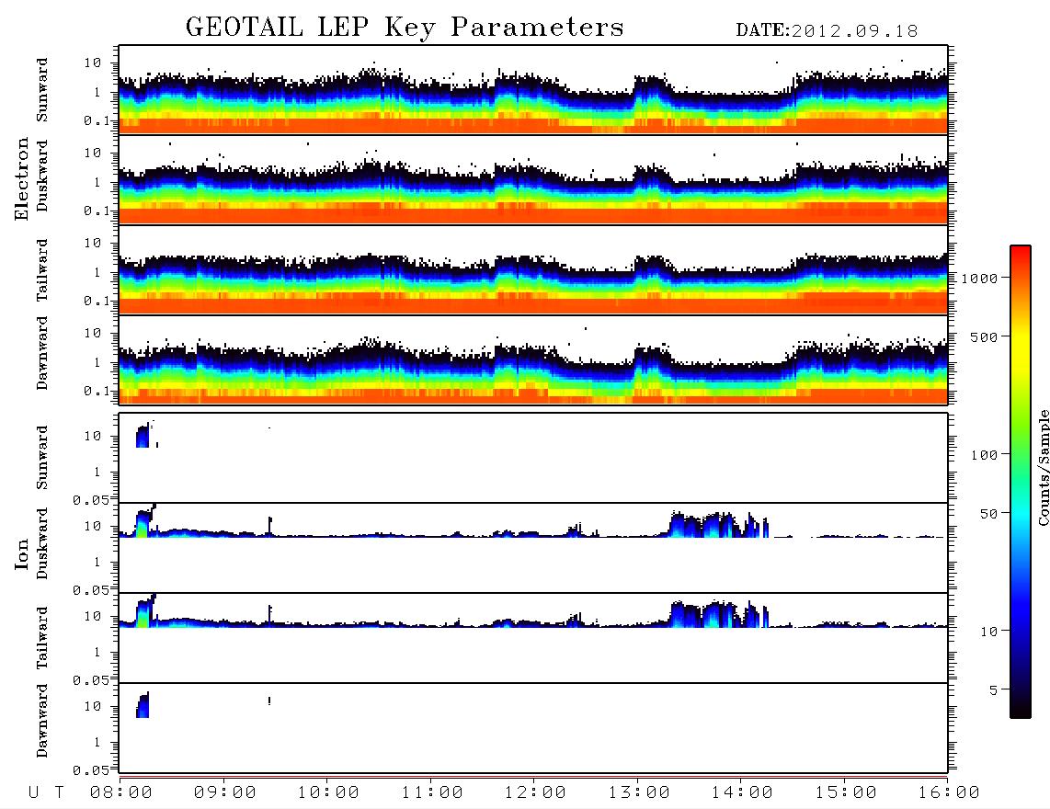
Task: Click the "U T" axis label
Action: coord(47,793)
